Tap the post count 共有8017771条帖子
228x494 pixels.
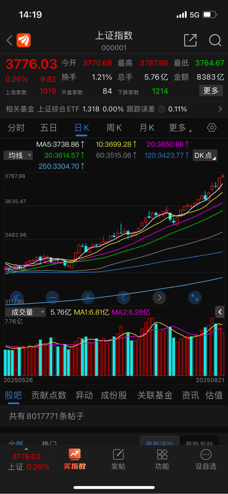46,416
